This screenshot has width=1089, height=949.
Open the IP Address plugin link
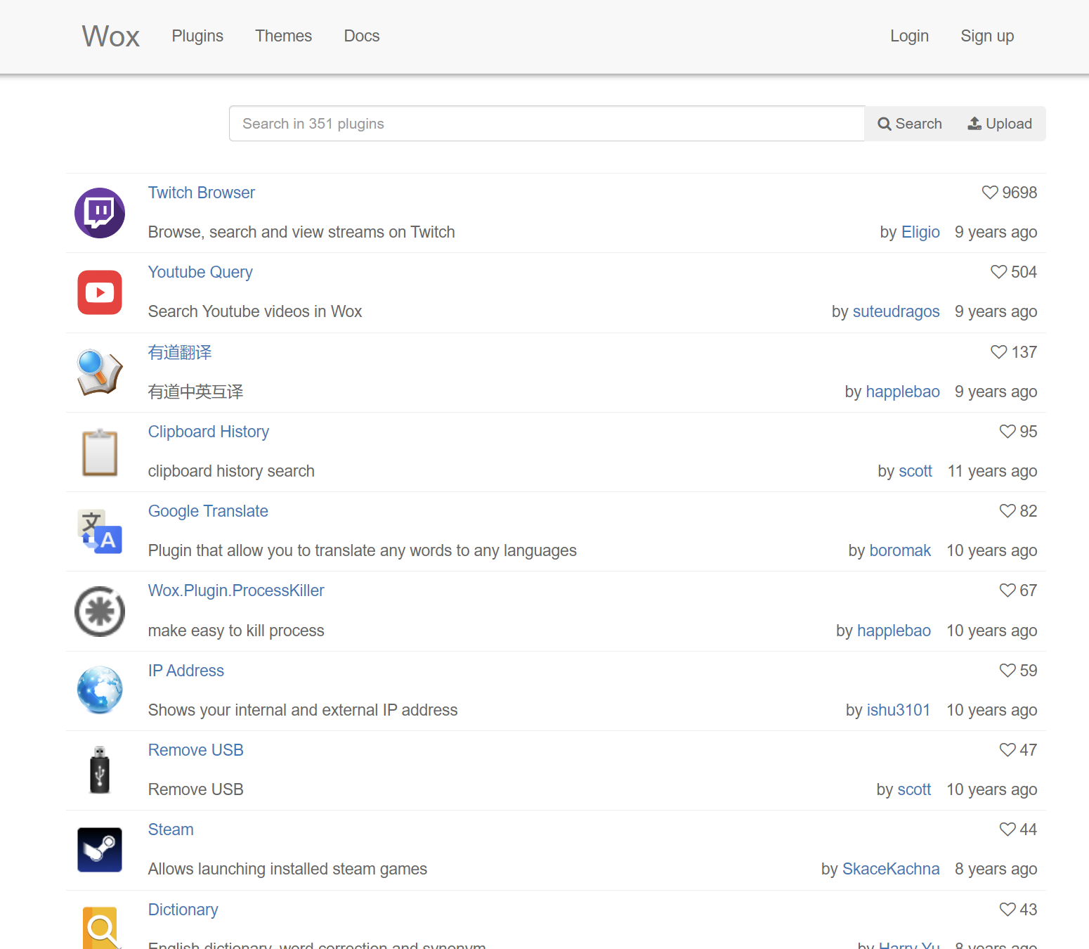(186, 671)
